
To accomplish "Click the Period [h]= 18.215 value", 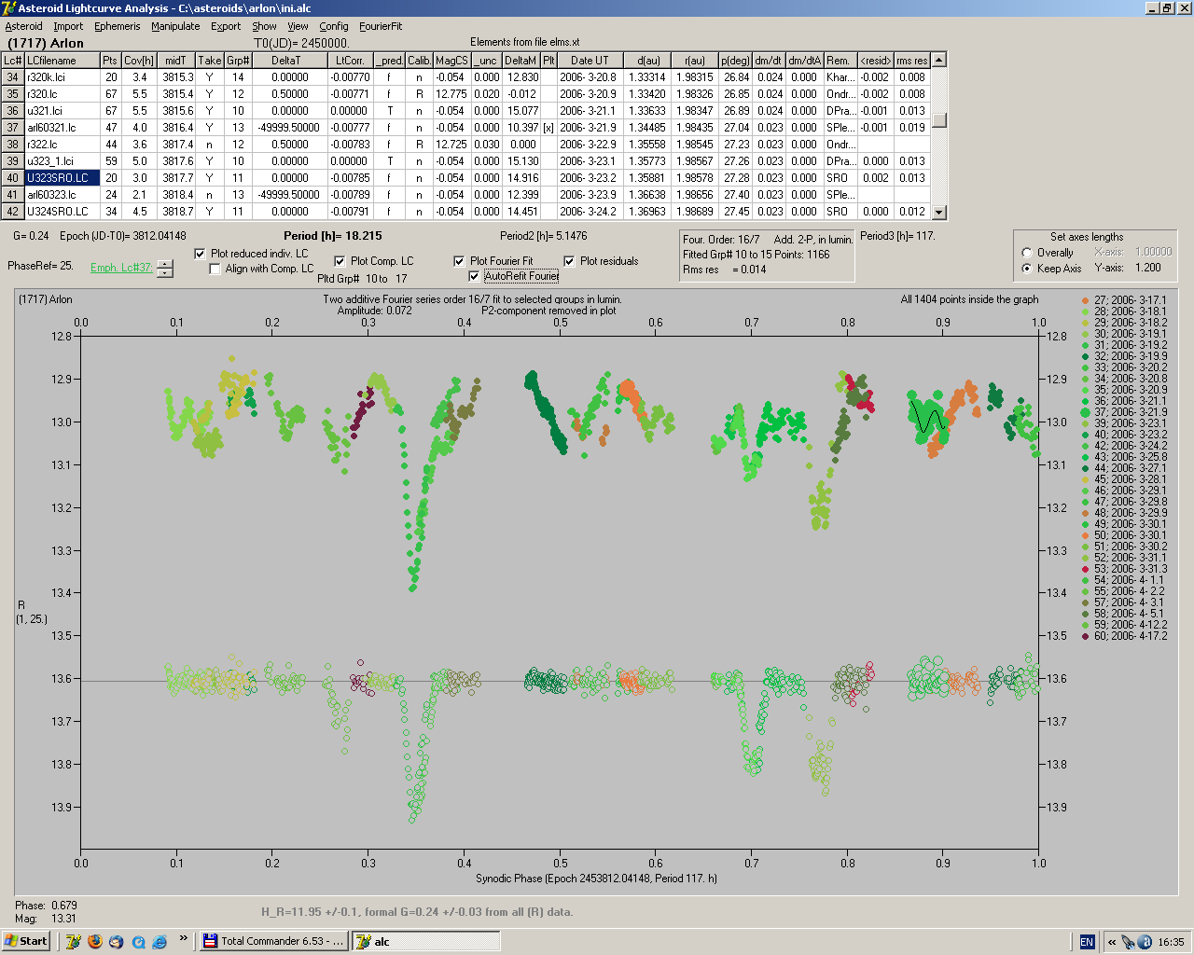I will (333, 236).
